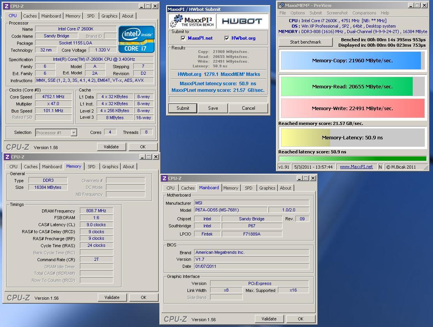Click the MaxxPI² system bench logo
Image resolution: width=433 pixels, height=327 pixels.
click(x=192, y=21)
